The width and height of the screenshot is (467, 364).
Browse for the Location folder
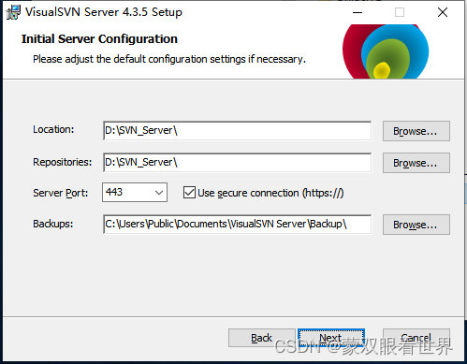(x=416, y=131)
